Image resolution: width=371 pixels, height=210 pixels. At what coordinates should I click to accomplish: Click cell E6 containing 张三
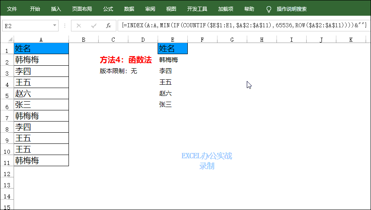pyautogui.click(x=173, y=105)
